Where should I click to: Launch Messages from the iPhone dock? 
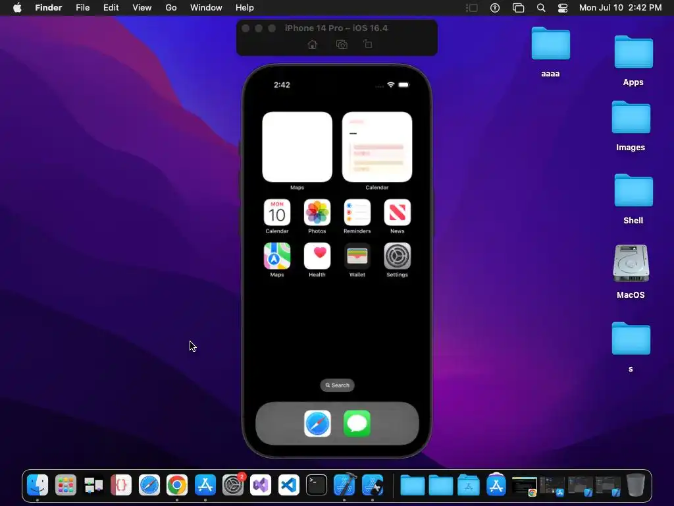click(357, 424)
